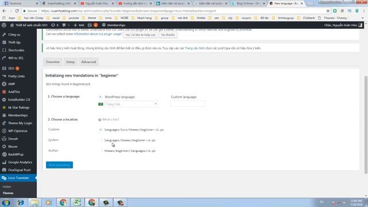The height and width of the screenshot is (207, 368).
Task: Open information about our plugin usage link
Action: click(x=98, y=34)
